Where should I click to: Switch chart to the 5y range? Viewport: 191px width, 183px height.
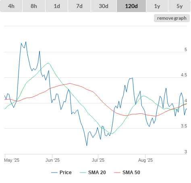(179, 6)
